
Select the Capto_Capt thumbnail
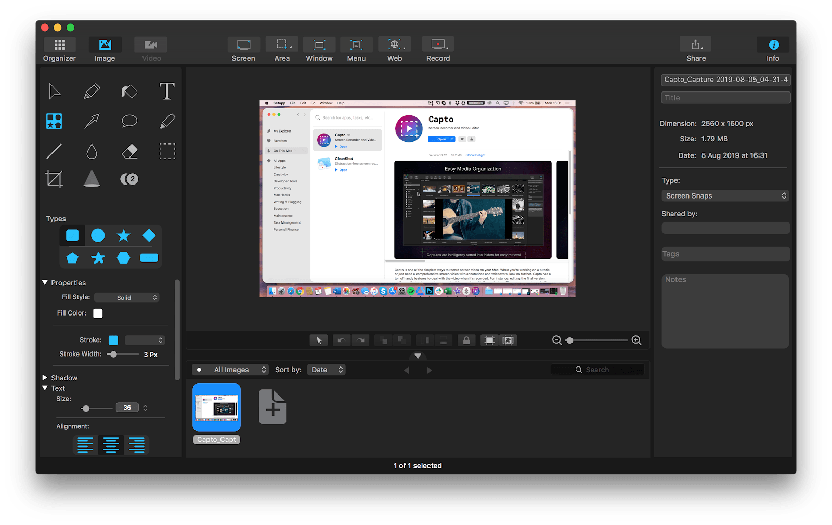pyautogui.click(x=217, y=407)
